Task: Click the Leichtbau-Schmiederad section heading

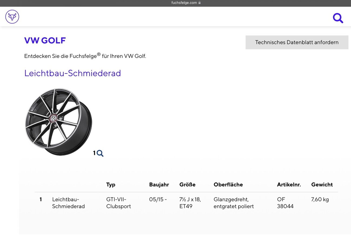Action: (x=73, y=73)
